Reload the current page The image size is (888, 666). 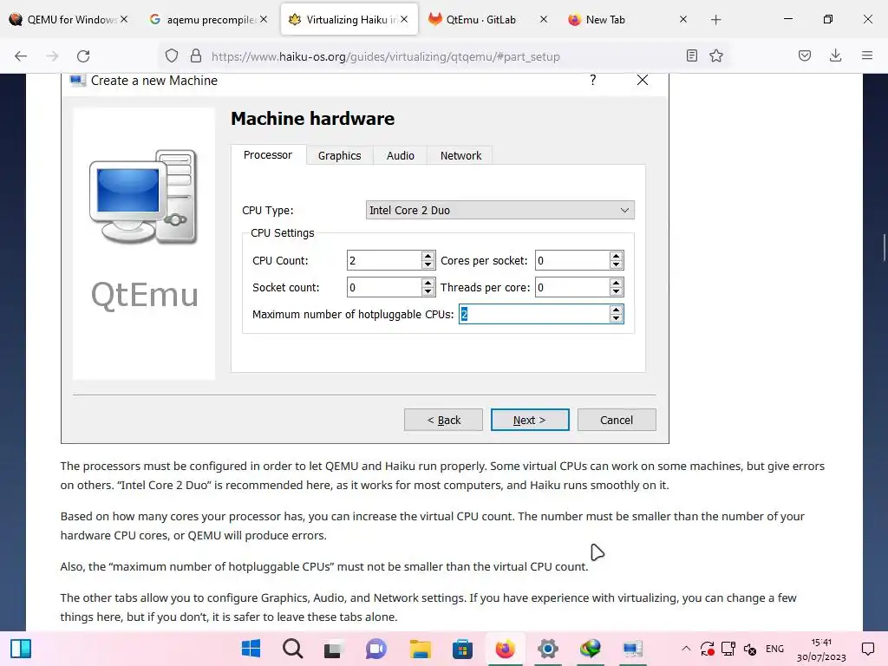[x=83, y=56]
